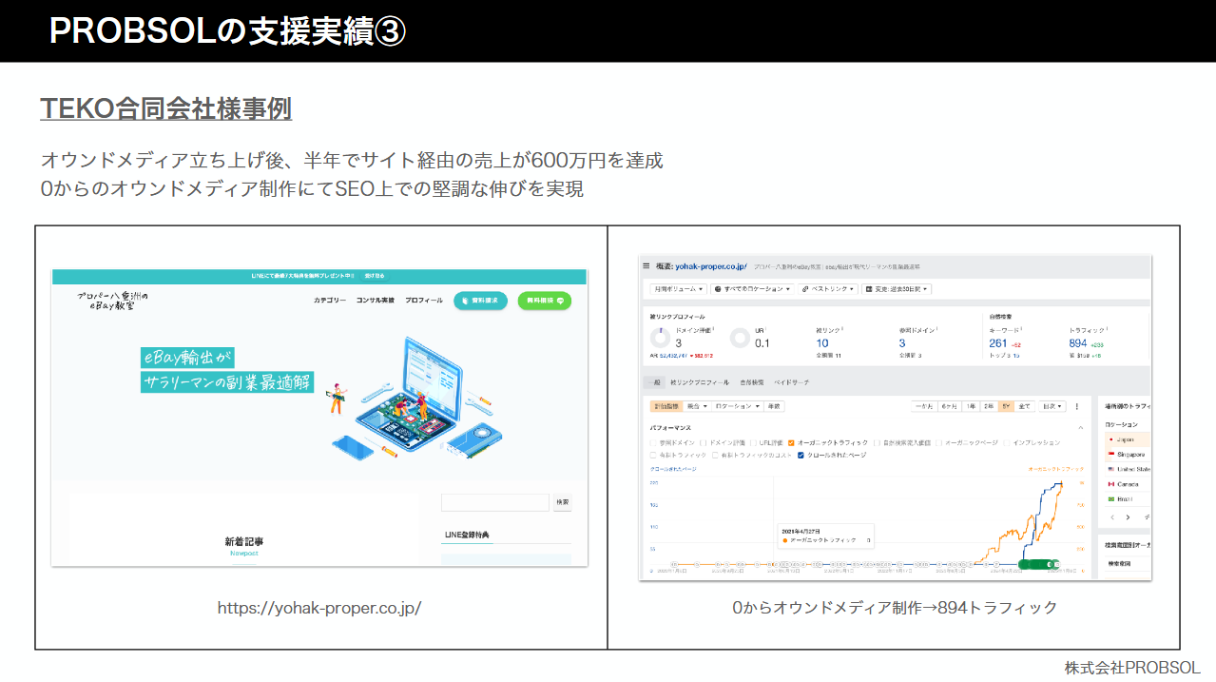
Task: Select the 全て time range button
Action: (x=1024, y=406)
